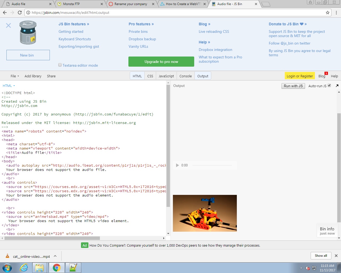This screenshot has width=341, height=273.
Task: Toggle the CSS panel
Action: (x=150, y=76)
